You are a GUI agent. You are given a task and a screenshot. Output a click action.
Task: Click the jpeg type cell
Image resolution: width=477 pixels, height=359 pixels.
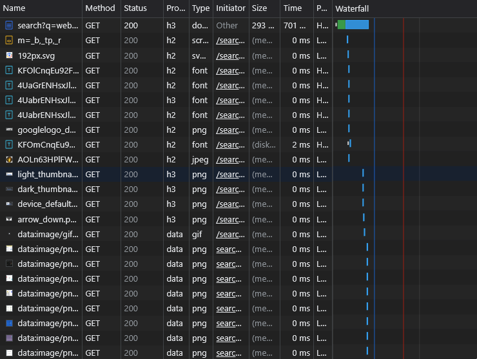[x=200, y=160]
